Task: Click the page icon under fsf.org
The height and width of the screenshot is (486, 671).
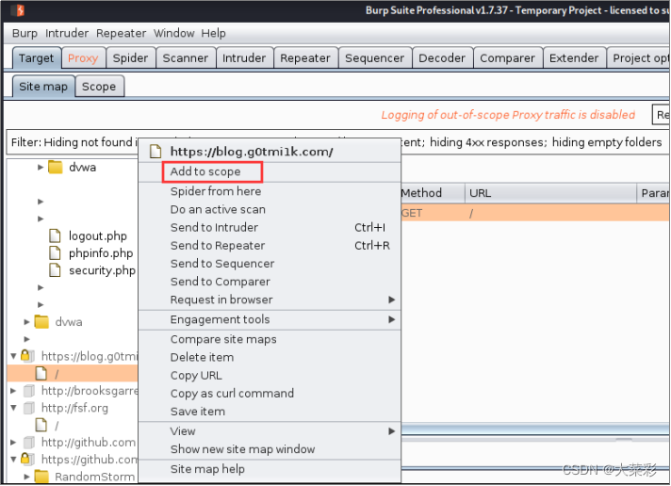Action: [41, 426]
